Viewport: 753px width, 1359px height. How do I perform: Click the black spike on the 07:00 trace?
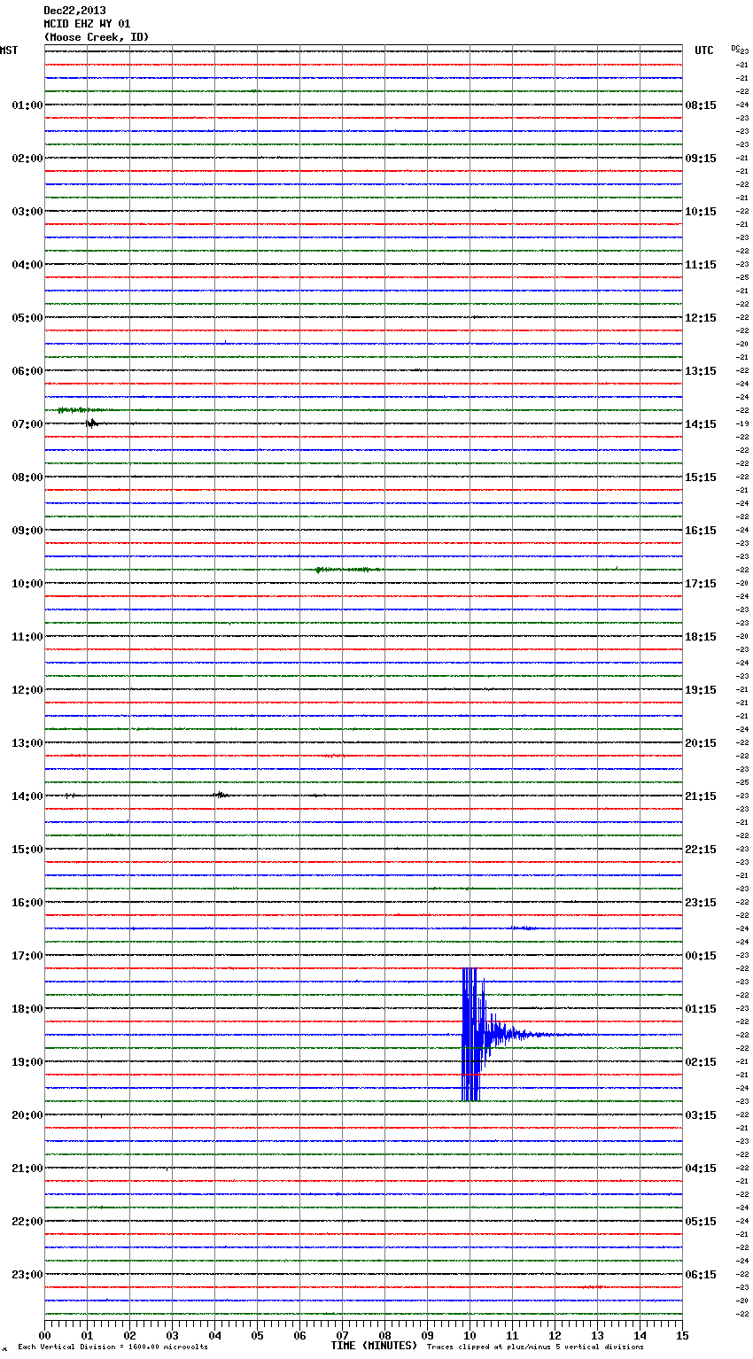point(92,423)
